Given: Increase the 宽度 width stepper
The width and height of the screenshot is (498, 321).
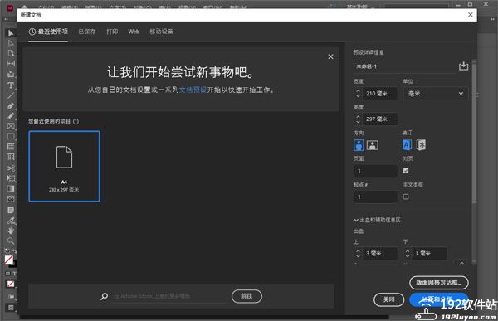Looking at the screenshot, I should pyautogui.click(x=358, y=90).
